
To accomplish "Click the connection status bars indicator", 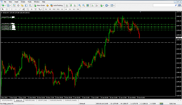I will click(x=161, y=104).
